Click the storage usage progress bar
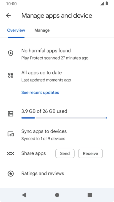Screen dimensions: 114x202 64,118
